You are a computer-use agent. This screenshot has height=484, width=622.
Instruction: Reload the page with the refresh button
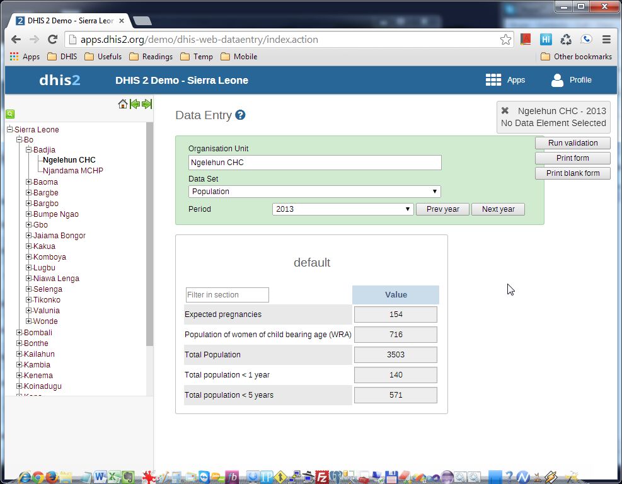point(53,39)
